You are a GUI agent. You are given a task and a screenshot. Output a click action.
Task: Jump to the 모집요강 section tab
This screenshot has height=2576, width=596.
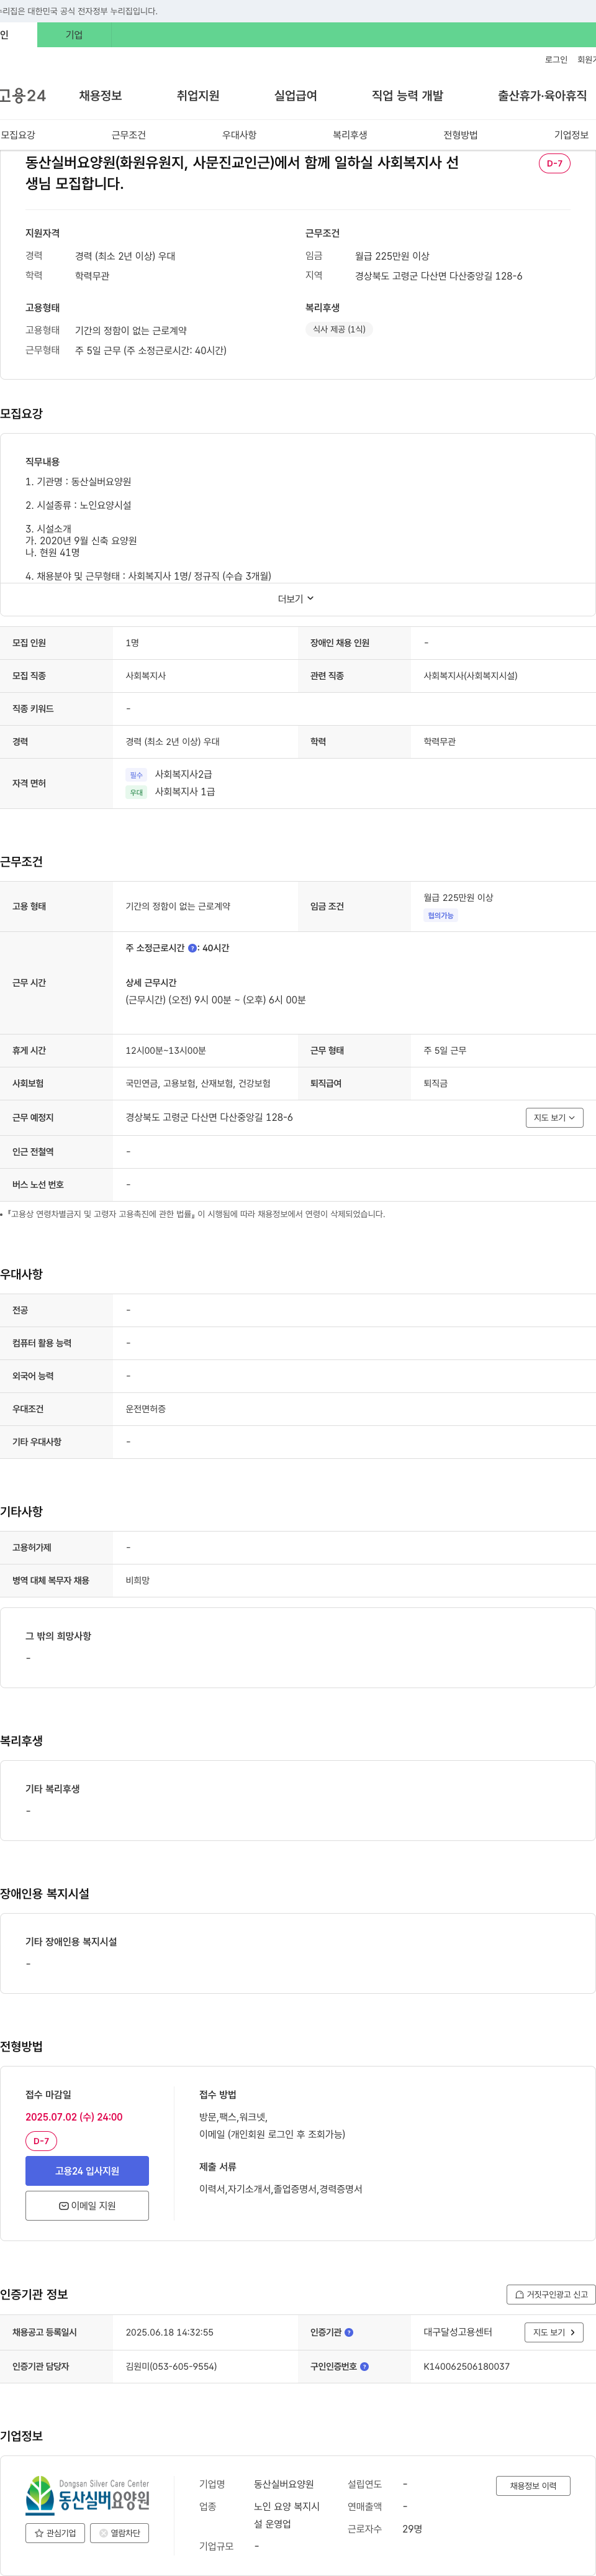pyautogui.click(x=18, y=135)
